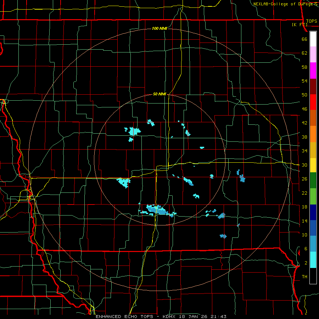Click the white 66 K FT color swatch

[x=313, y=39]
